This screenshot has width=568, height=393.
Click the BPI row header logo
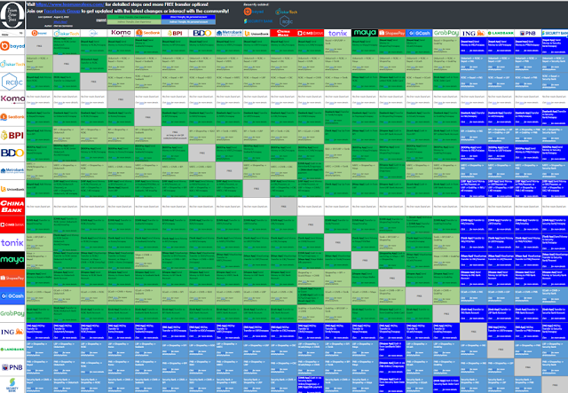(x=12, y=135)
